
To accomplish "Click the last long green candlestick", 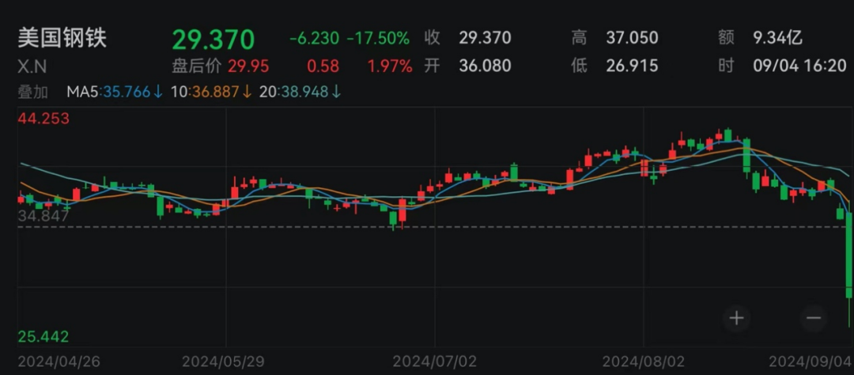I will (849, 255).
